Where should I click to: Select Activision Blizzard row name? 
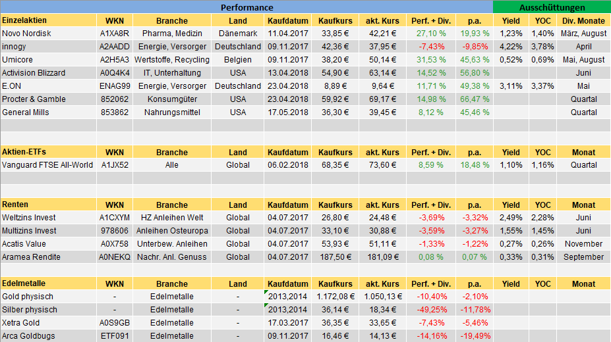[49, 73]
